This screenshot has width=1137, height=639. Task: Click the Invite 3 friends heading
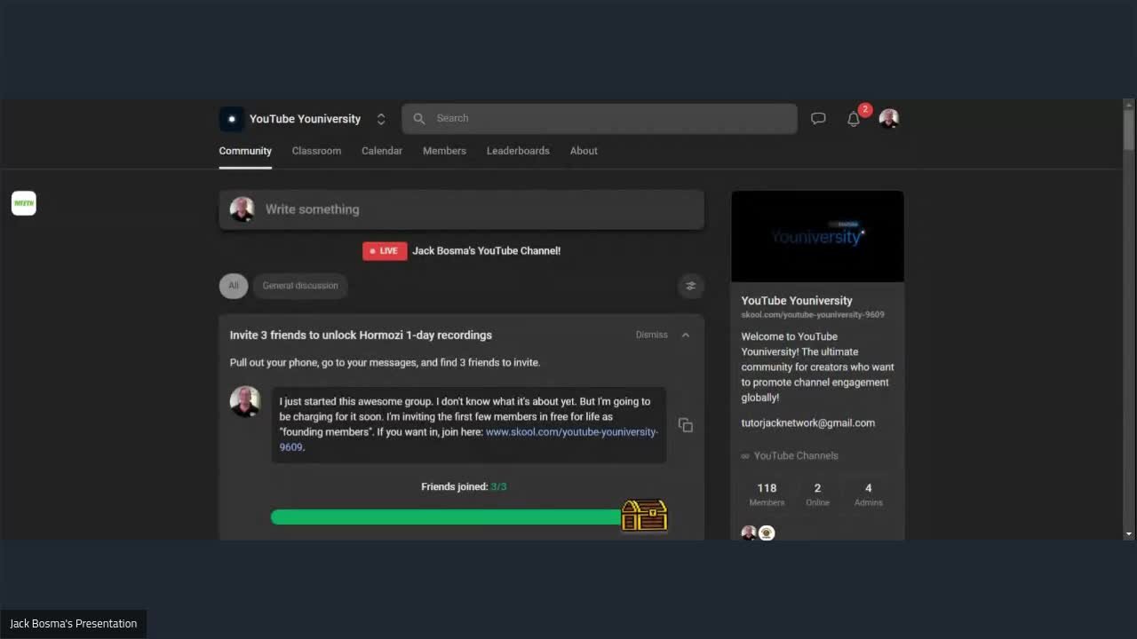361,335
